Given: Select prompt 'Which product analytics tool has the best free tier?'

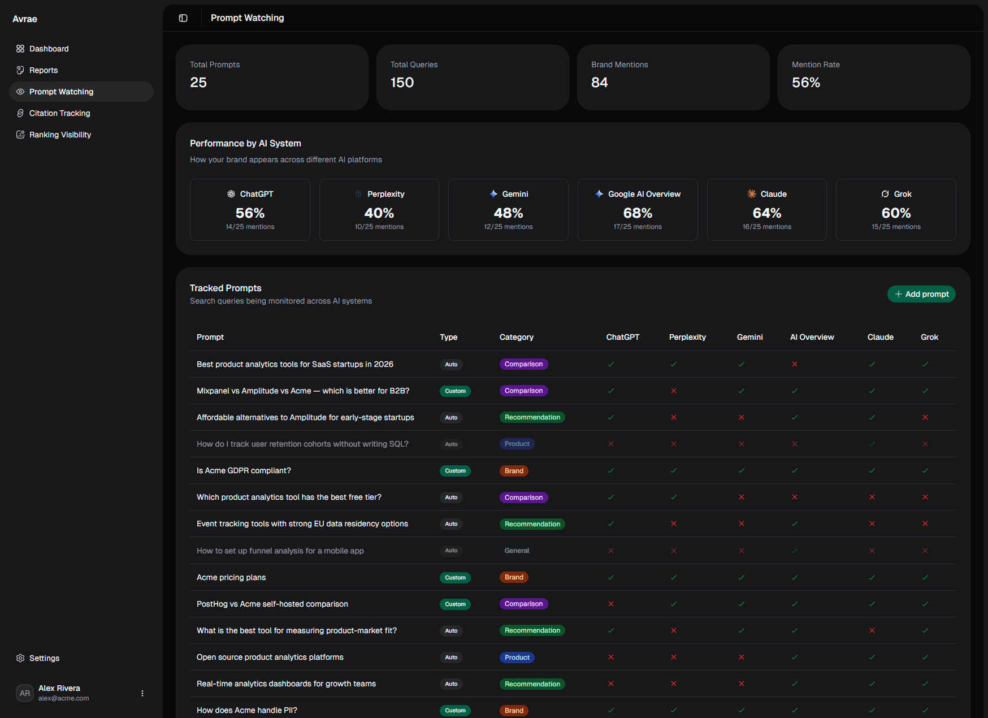Looking at the screenshot, I should [x=289, y=497].
